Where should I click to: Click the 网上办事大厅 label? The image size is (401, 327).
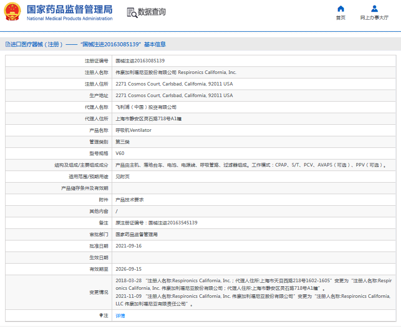coord(374,18)
